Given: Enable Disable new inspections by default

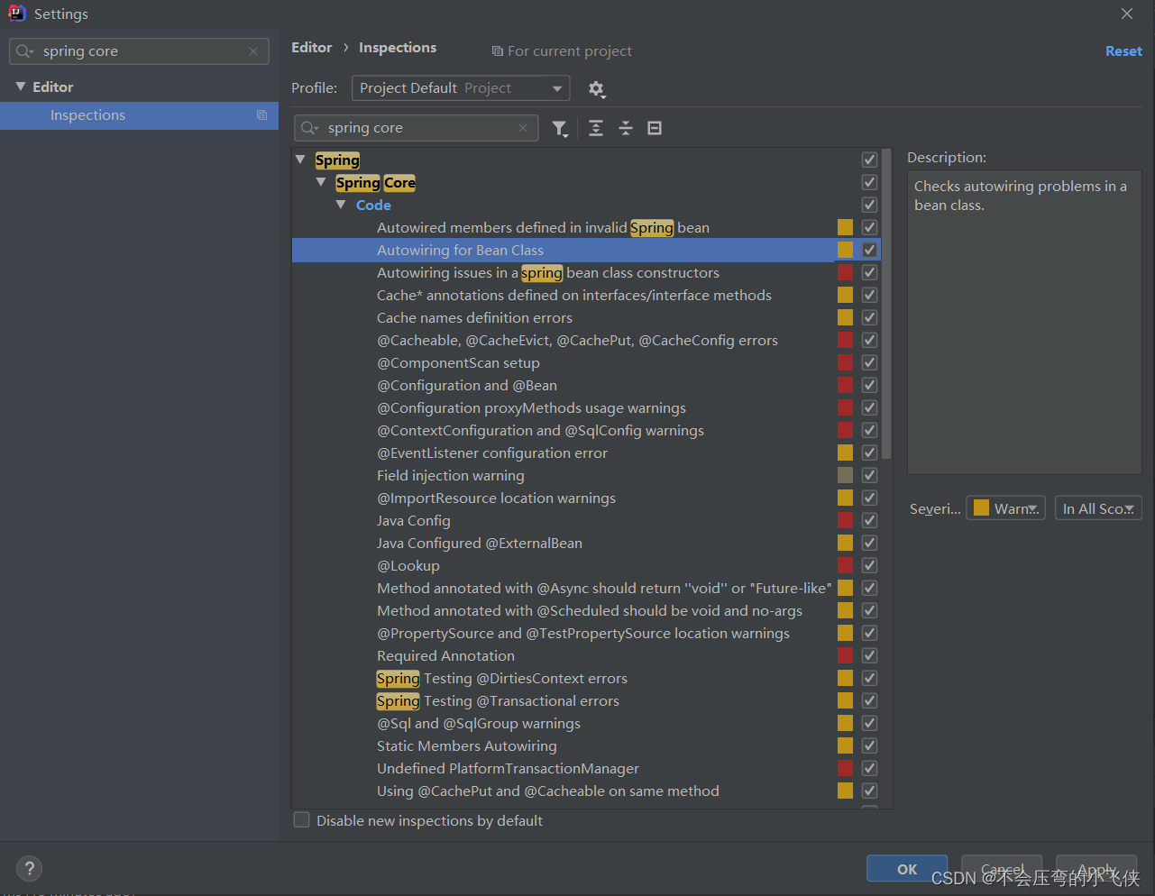Looking at the screenshot, I should [302, 820].
